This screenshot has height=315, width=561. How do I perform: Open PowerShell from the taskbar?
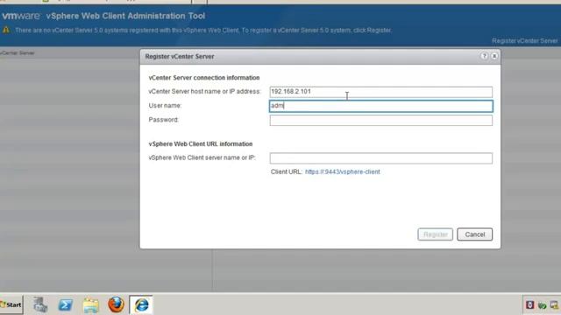(65, 305)
